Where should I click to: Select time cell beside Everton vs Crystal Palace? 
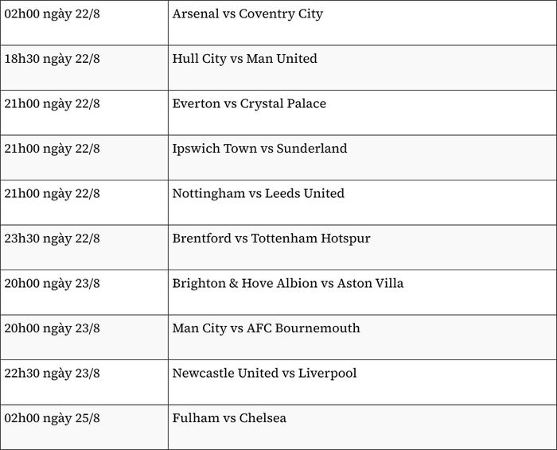point(84,113)
